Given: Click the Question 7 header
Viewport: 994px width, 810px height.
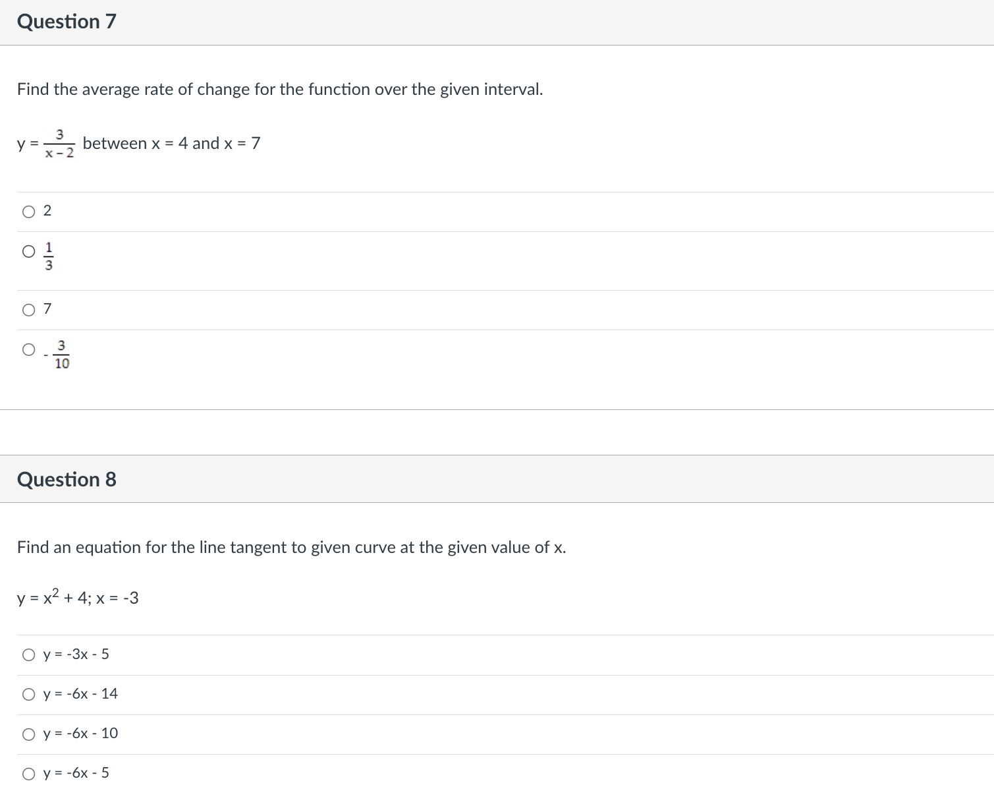Looking at the screenshot, I should (66, 21).
